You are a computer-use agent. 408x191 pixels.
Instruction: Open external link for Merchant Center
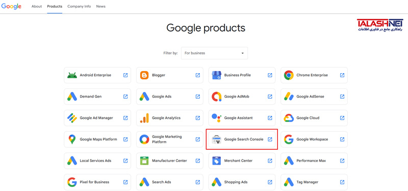tap(270, 161)
